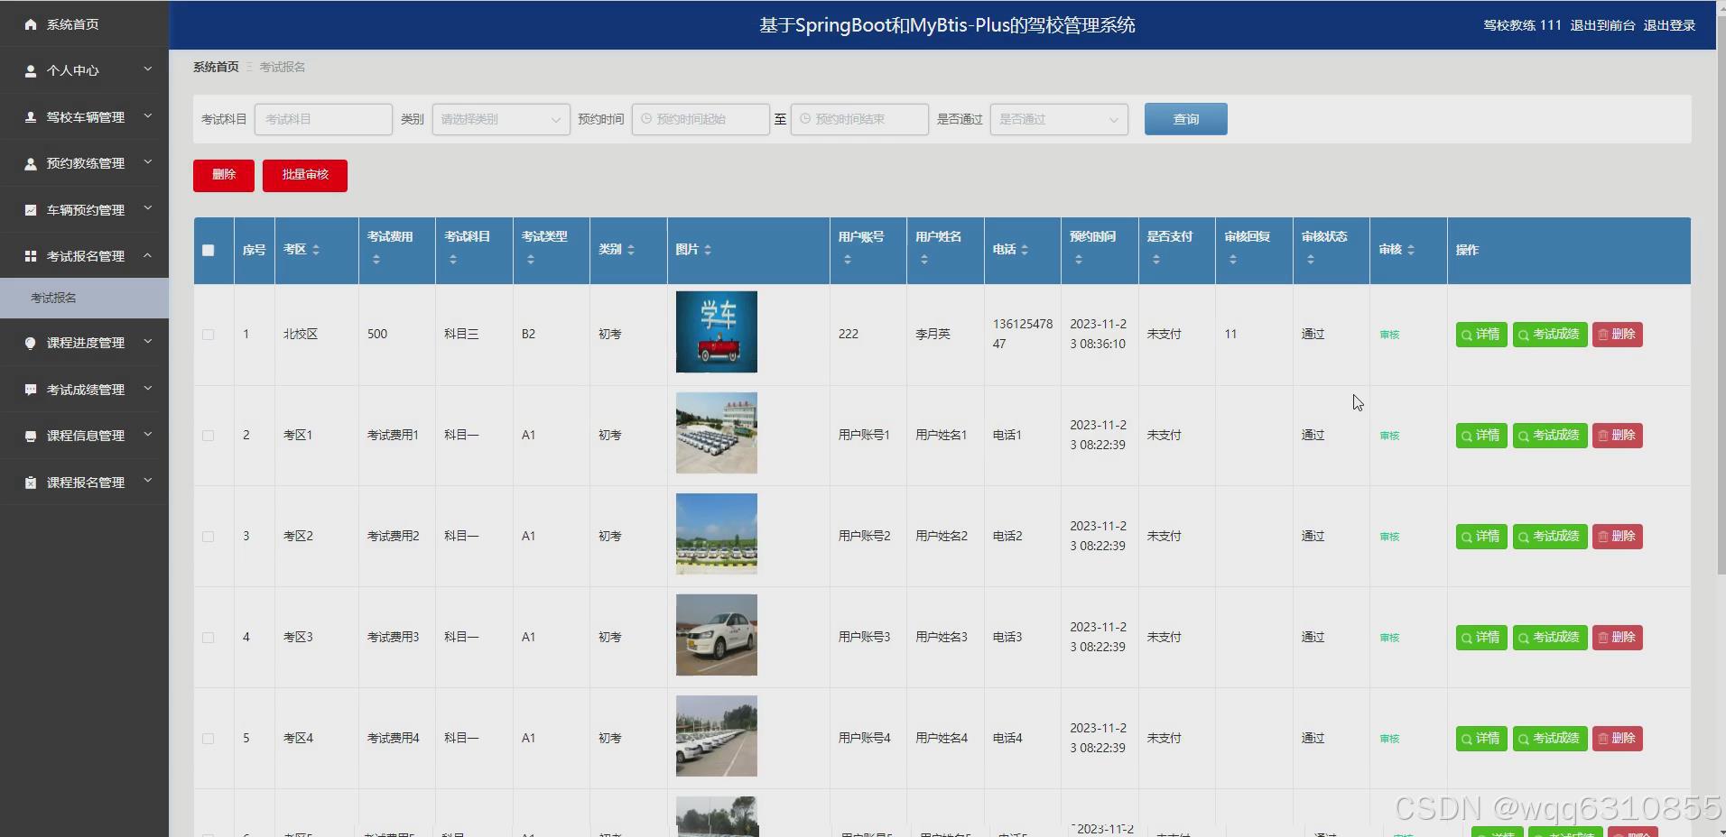Open the 课程信息管理 sidebar menu

coord(84,436)
